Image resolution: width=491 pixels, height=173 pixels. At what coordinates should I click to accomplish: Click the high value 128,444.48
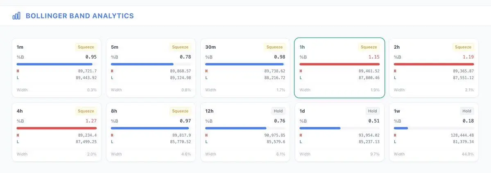click(x=462, y=135)
